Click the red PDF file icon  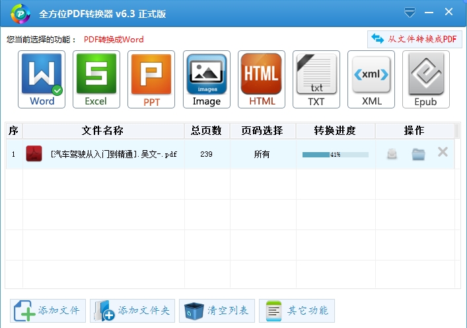(x=34, y=153)
